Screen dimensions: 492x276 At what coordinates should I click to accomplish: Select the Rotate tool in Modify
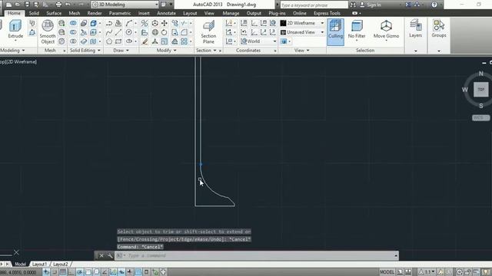(164, 32)
